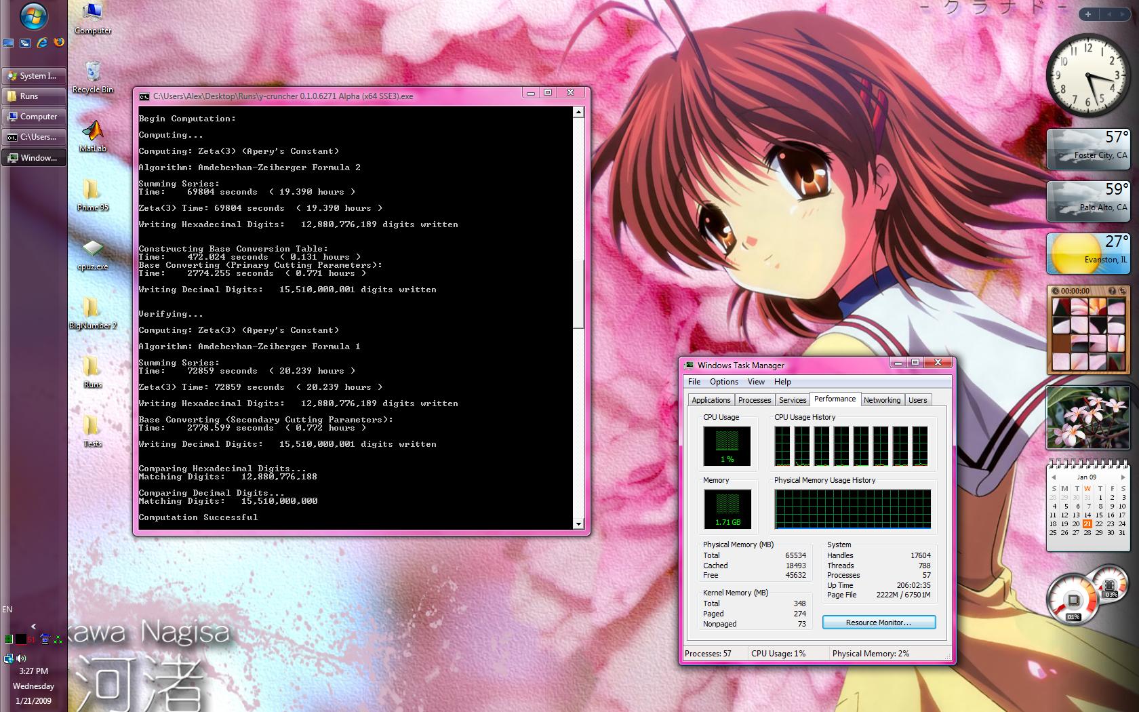Click the volume icon in system tray
Image resolution: width=1139 pixels, height=712 pixels.
[22, 658]
